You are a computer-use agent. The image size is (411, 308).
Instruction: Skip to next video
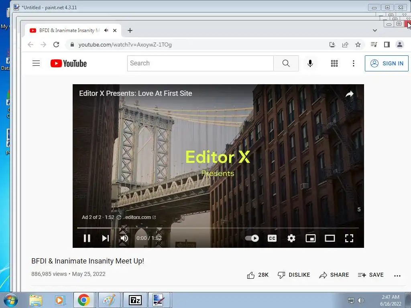click(x=106, y=238)
